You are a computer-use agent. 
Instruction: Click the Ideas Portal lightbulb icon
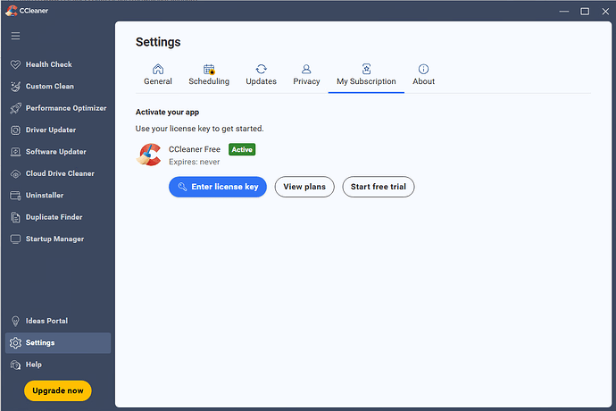pyautogui.click(x=15, y=322)
